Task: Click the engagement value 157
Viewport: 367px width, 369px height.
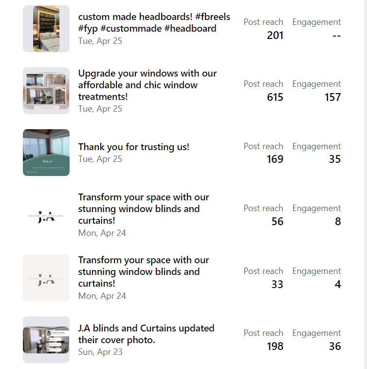Action: 332,97
